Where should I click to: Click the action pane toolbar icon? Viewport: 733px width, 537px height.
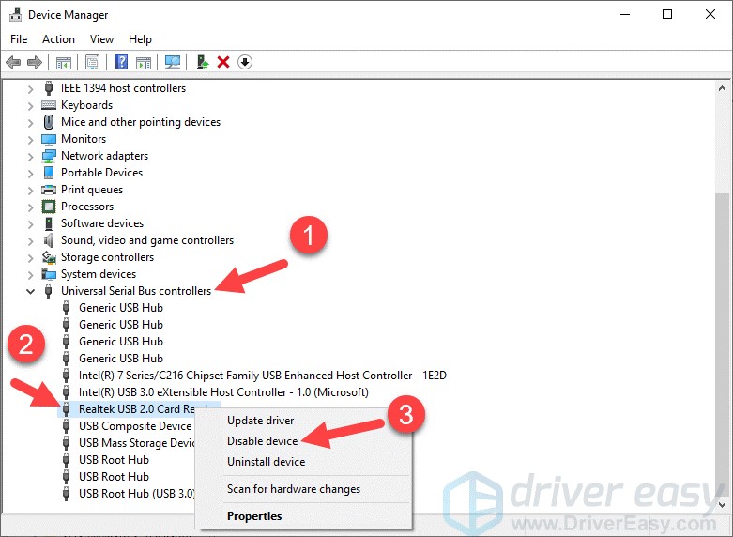click(x=144, y=62)
